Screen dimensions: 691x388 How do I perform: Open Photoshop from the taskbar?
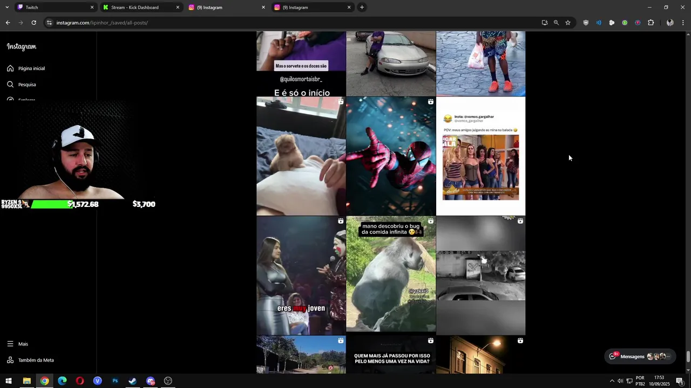click(x=115, y=381)
